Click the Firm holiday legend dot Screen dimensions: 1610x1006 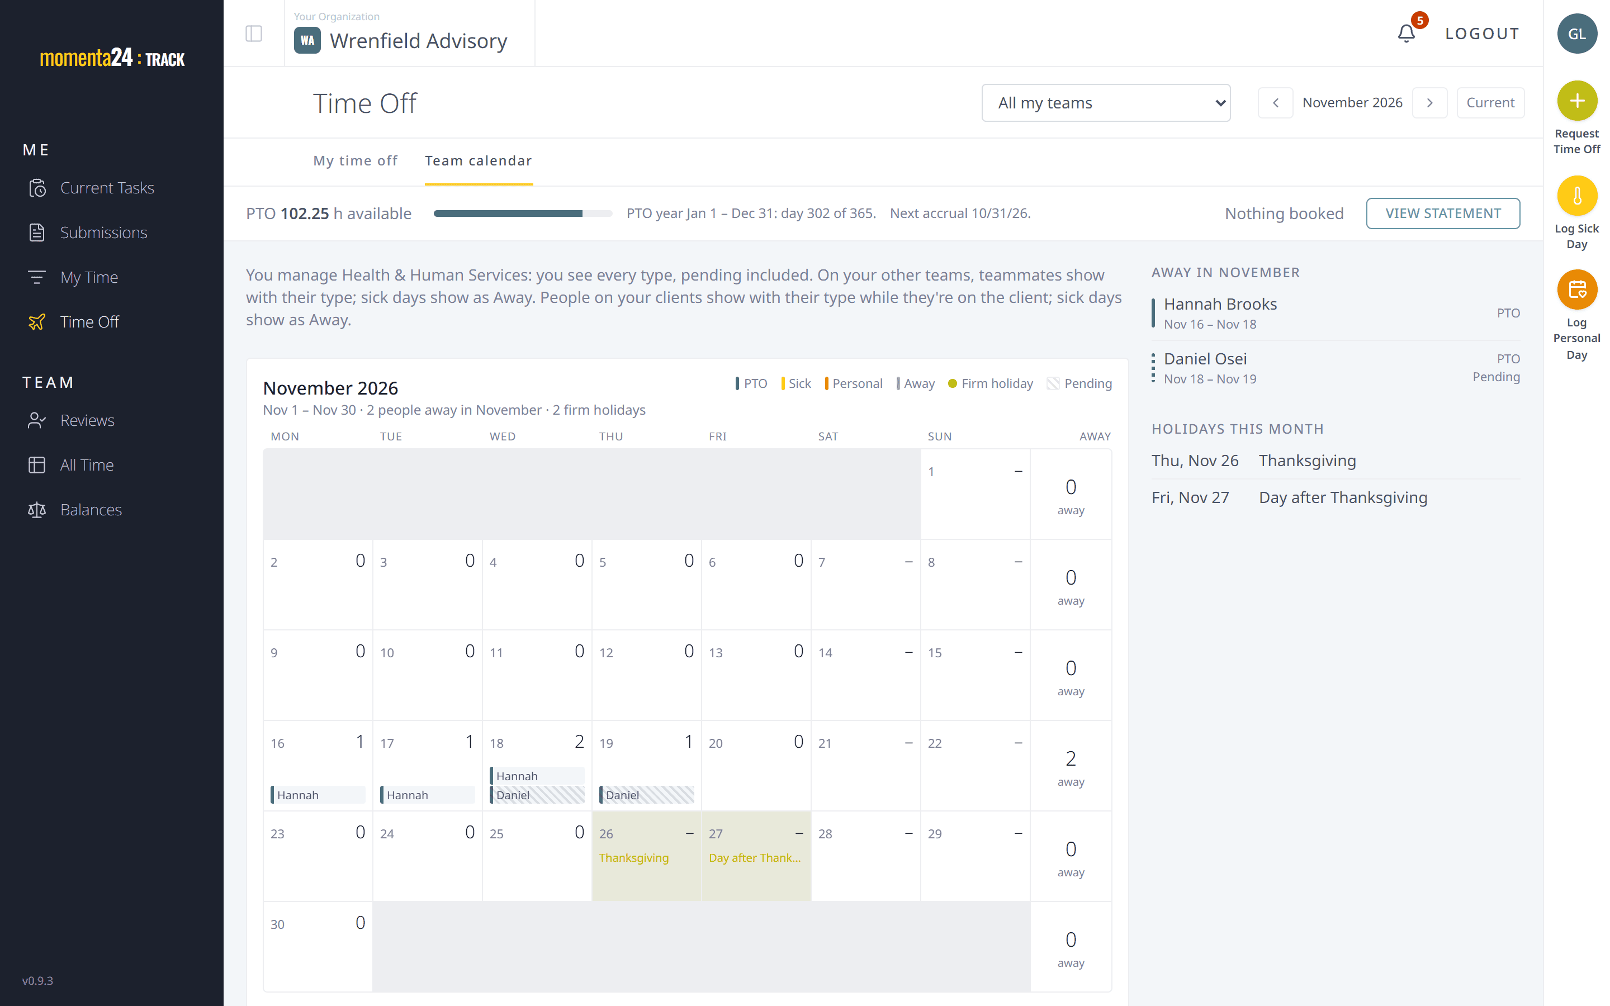pos(952,384)
